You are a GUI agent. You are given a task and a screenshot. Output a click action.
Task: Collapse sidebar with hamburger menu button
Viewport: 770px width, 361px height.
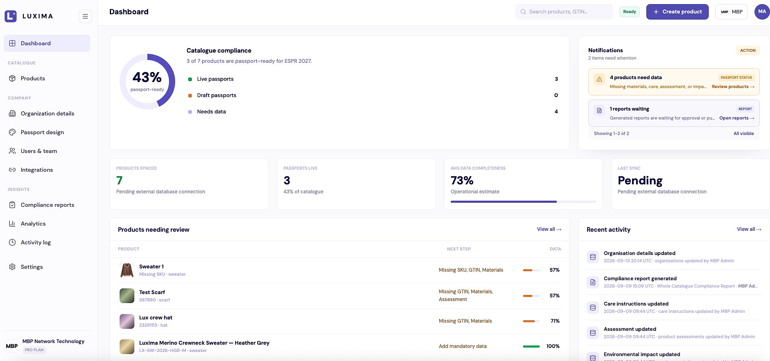click(85, 16)
